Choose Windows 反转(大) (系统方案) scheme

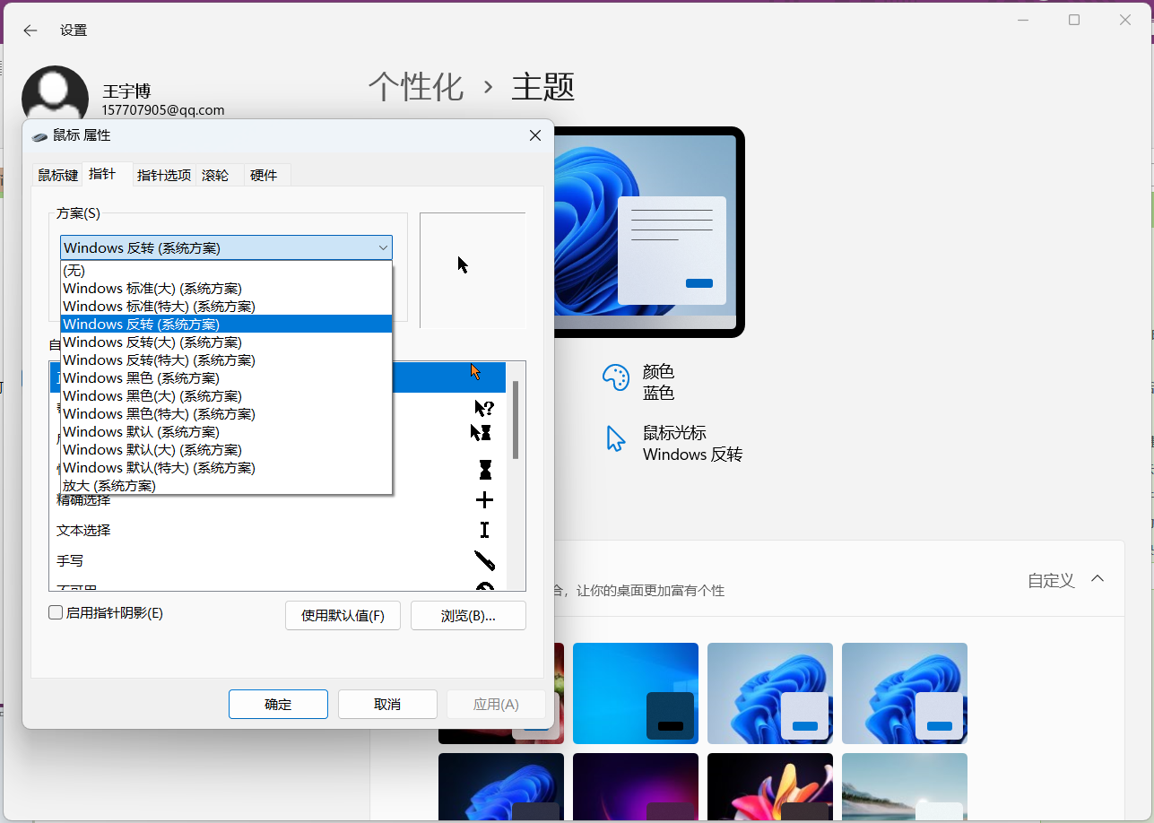226,342
